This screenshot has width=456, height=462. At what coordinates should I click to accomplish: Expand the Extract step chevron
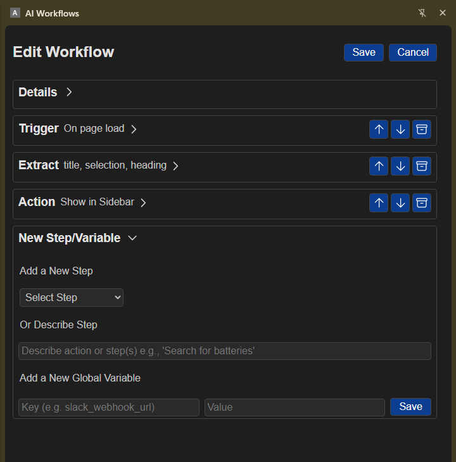tap(175, 166)
